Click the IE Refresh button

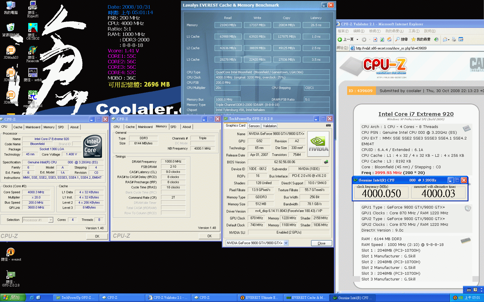pyautogui.click(x=382, y=39)
